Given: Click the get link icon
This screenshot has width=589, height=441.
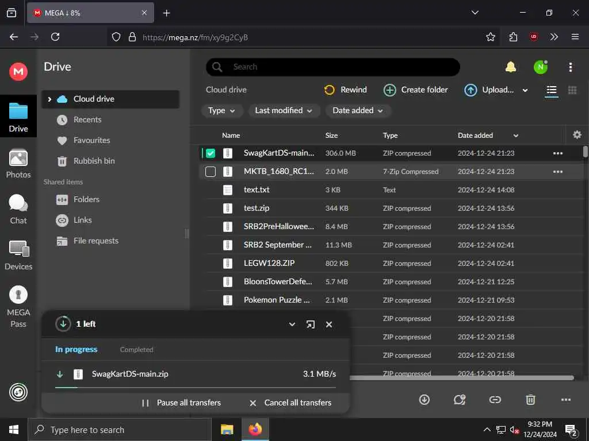Looking at the screenshot, I should (495, 400).
